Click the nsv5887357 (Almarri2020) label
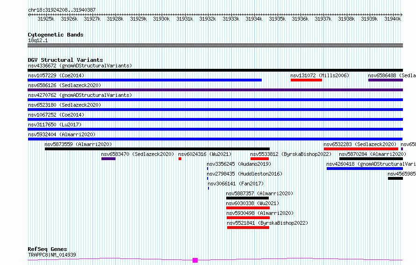Viewport: 416px width, 265px height. click(x=259, y=193)
